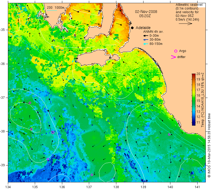Click the longitude axis label 136
Image resolution: width=211 pixels, height=190 pixels.
62,187
